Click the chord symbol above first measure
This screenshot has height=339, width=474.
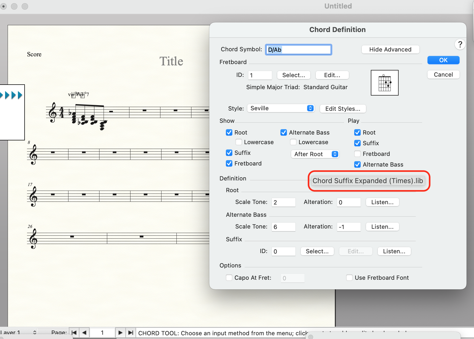click(78, 94)
